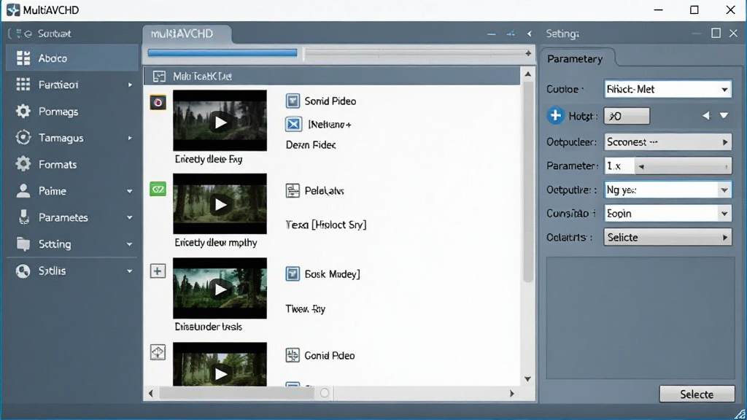Click the blue X icon beside Nelteno+

tap(293, 124)
